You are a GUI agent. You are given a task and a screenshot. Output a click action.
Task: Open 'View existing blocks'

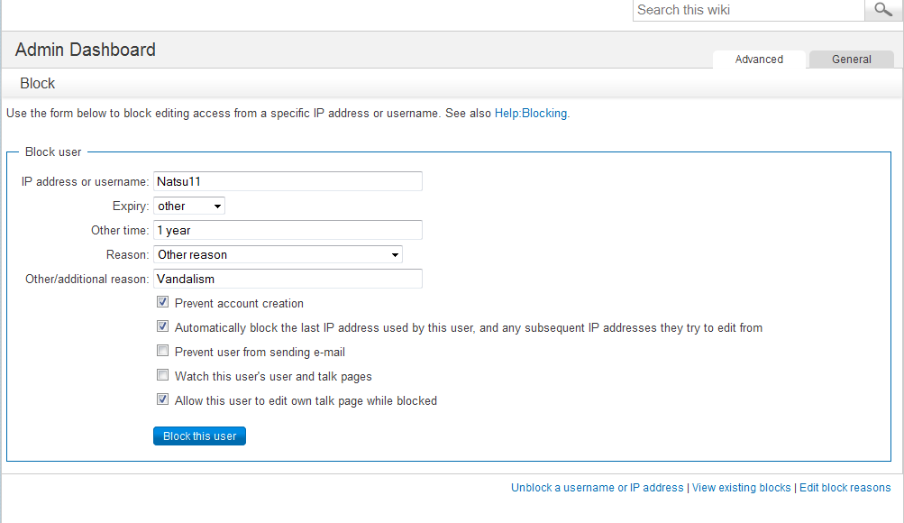pyautogui.click(x=741, y=487)
